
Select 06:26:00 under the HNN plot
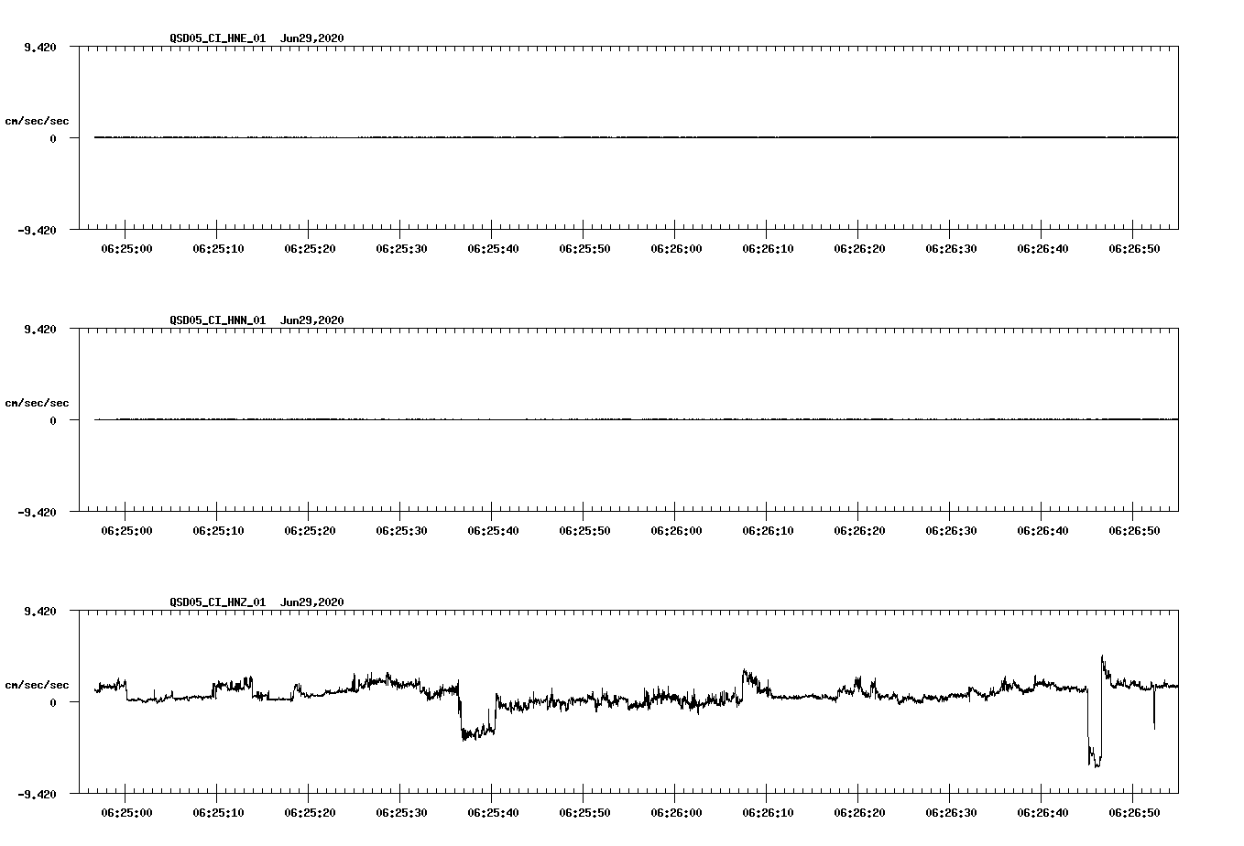(676, 530)
